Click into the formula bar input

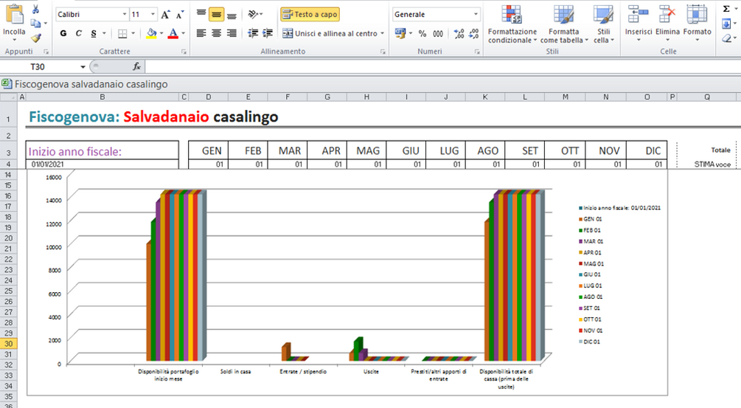[x=443, y=66]
